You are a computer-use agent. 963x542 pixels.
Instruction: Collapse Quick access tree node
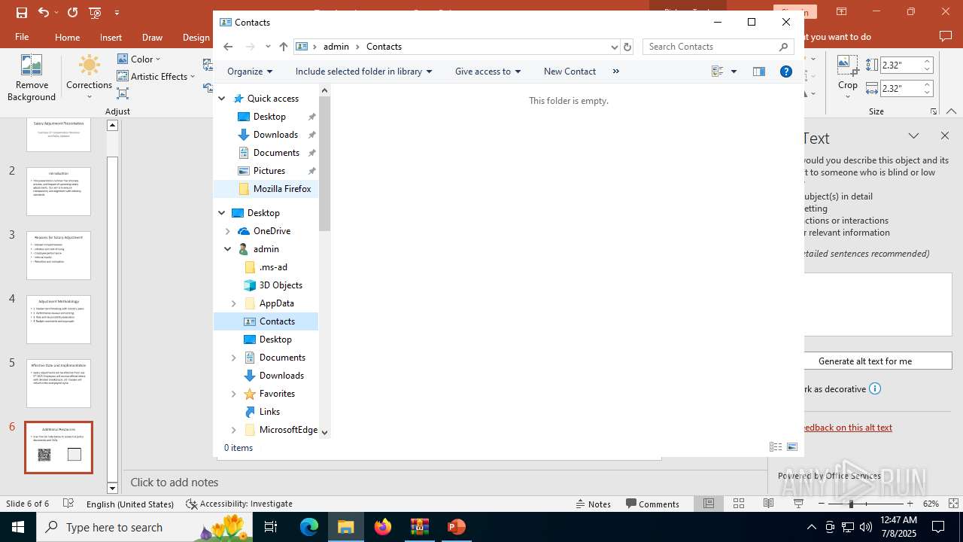coord(222,99)
